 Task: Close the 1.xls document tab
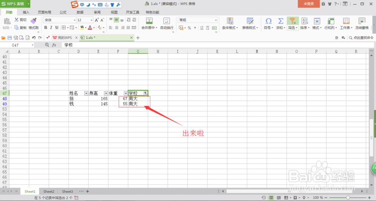(x=131, y=38)
